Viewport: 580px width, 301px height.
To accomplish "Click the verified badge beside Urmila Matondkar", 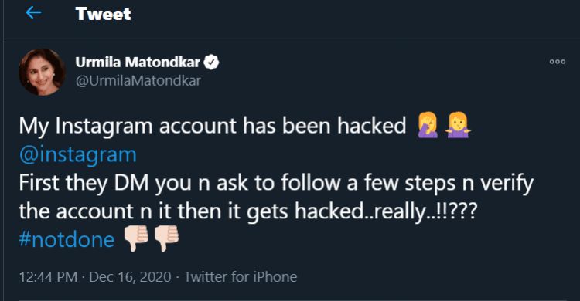I will pos(212,62).
